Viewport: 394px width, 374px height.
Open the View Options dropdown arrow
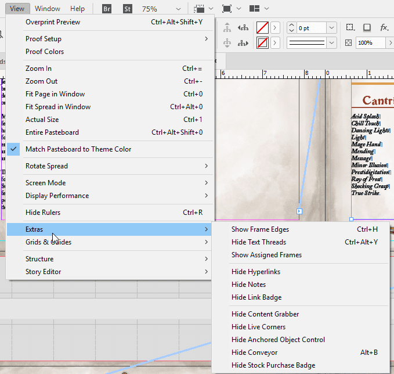211,9
